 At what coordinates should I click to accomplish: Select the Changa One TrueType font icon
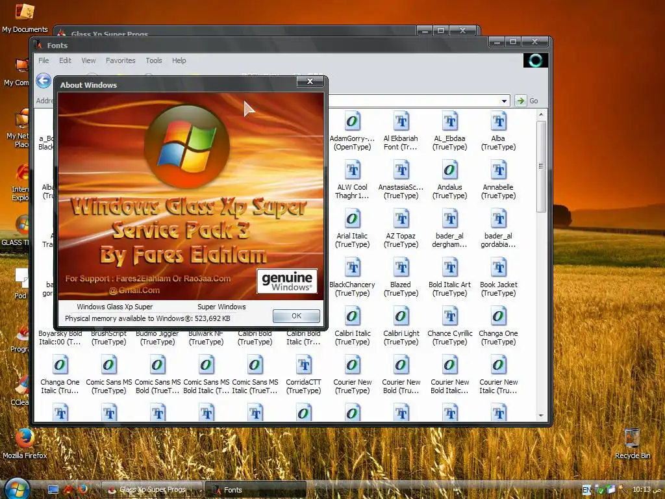point(498,316)
